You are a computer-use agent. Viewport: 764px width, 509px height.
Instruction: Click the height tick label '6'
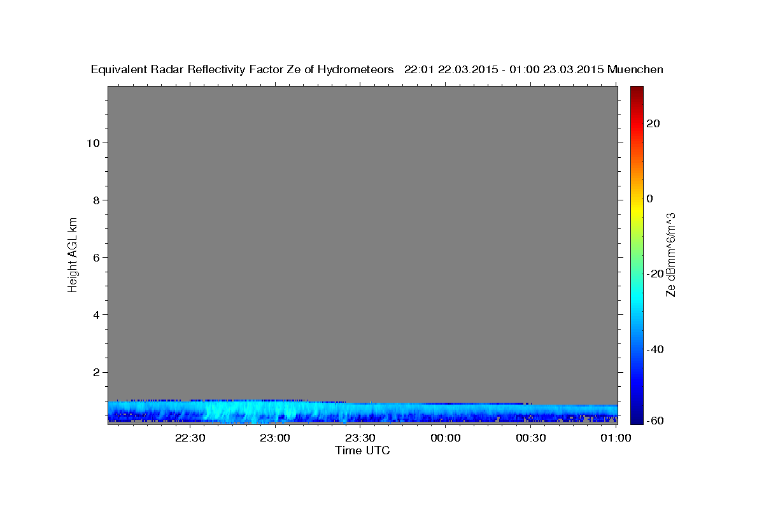pyautogui.click(x=96, y=257)
